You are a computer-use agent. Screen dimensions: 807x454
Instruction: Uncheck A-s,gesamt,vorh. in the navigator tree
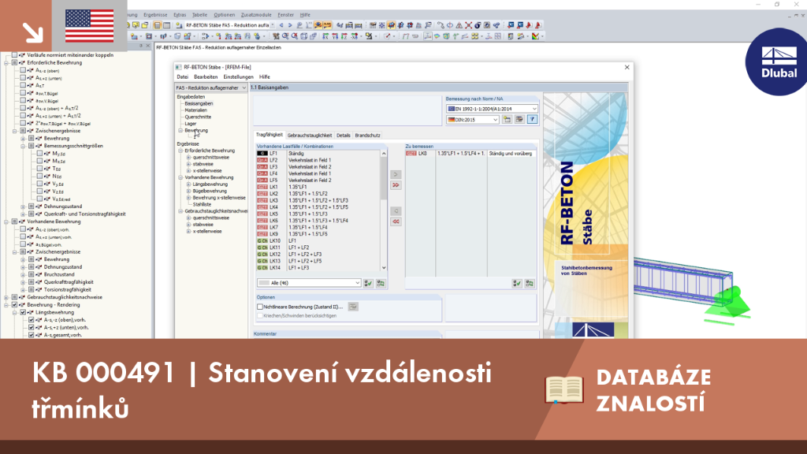(32, 335)
